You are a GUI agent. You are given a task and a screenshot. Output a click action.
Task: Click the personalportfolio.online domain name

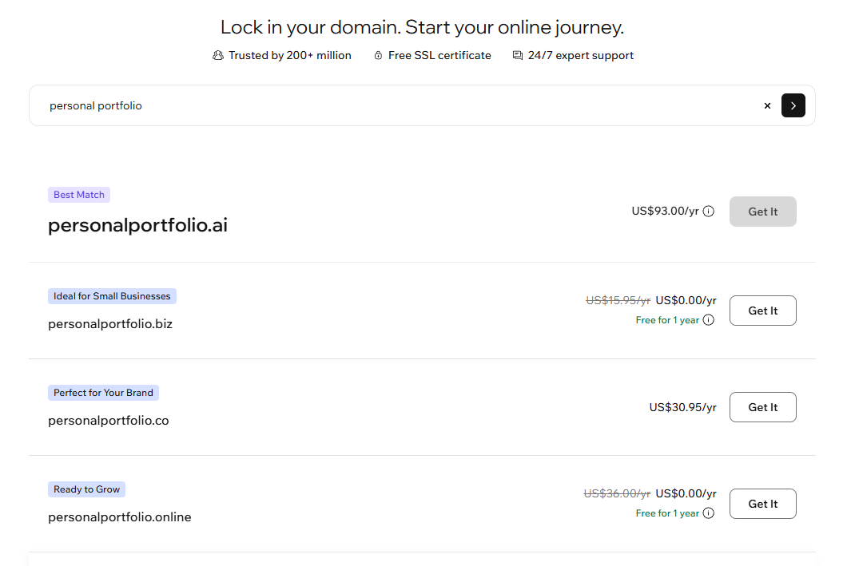click(x=120, y=517)
